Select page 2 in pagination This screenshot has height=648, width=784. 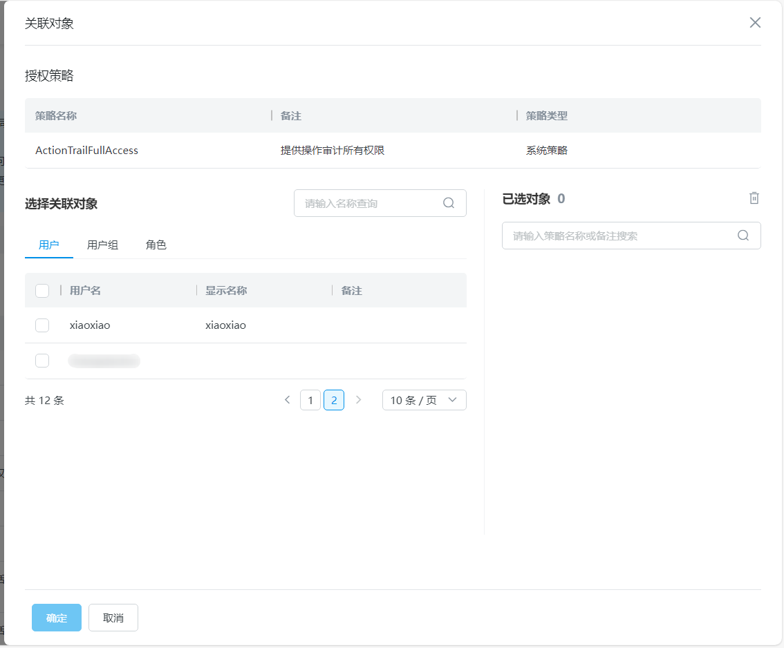(334, 400)
